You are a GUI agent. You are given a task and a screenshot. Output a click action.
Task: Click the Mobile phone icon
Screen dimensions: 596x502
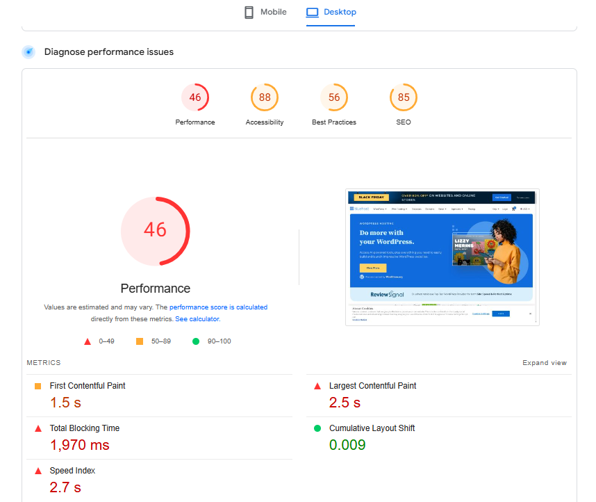(249, 13)
